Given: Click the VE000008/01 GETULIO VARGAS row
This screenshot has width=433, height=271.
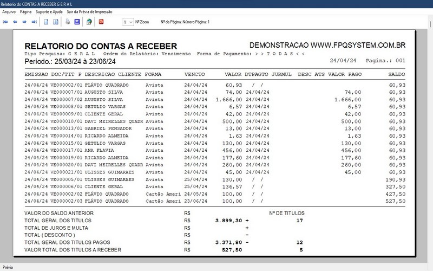Looking at the screenshot, I should 215,107.
